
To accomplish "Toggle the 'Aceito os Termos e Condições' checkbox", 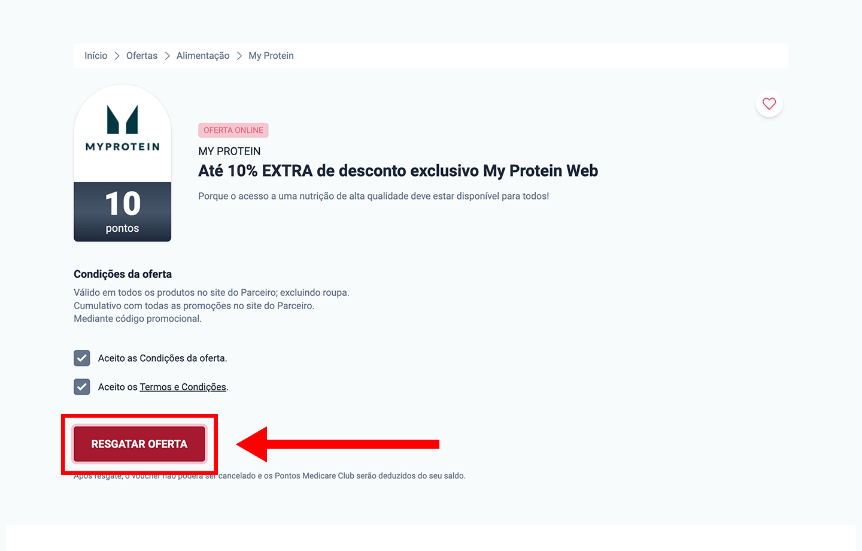I will coord(82,387).
